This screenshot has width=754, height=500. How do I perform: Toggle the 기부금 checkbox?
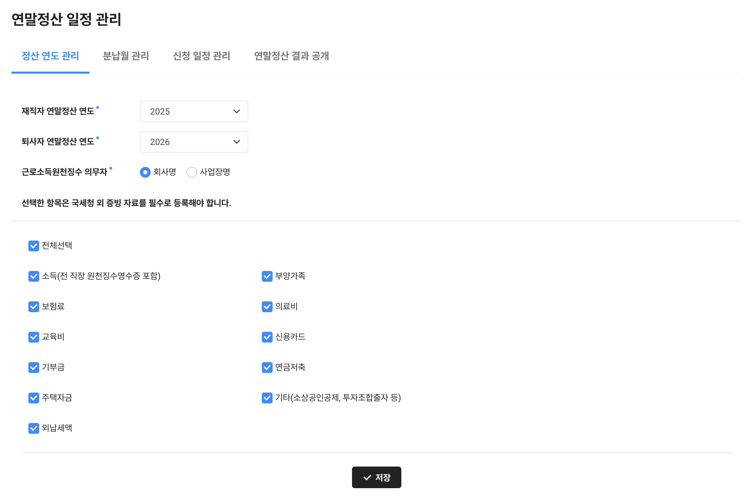pyautogui.click(x=34, y=368)
